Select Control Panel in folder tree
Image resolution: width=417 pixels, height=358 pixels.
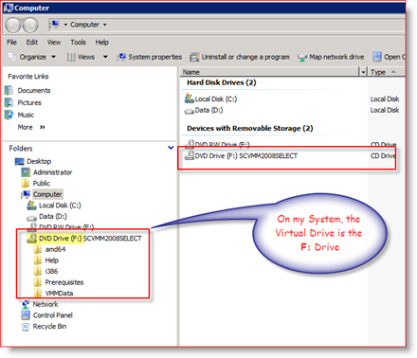pyautogui.click(x=53, y=315)
